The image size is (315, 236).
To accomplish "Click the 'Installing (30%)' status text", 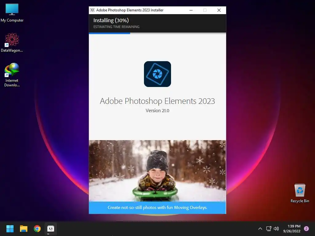I will [111, 20].
